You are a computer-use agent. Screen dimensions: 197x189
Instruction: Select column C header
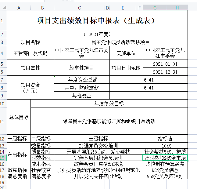pyautogui.click(x=79, y=8)
